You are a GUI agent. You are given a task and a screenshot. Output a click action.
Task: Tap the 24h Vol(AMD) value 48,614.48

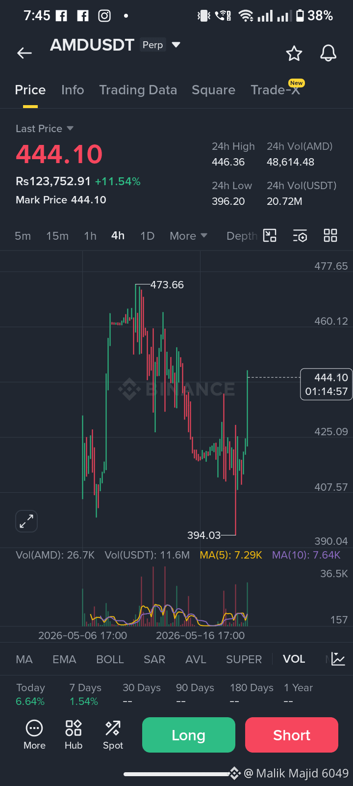pos(290,162)
